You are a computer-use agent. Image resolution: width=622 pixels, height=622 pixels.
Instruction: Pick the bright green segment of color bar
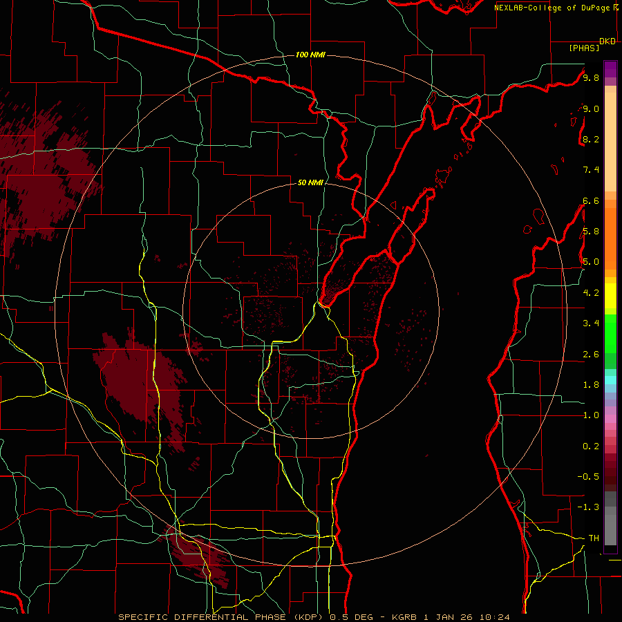click(x=610, y=333)
